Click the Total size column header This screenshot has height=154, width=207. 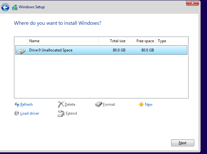click(113, 41)
